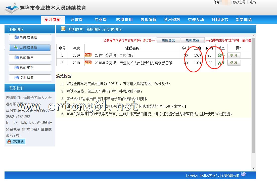The height and width of the screenshot is (195, 277).
Task: Click the 退出 logout link
Action: 253,2
